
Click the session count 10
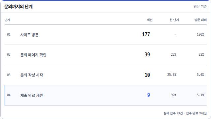click(147, 75)
